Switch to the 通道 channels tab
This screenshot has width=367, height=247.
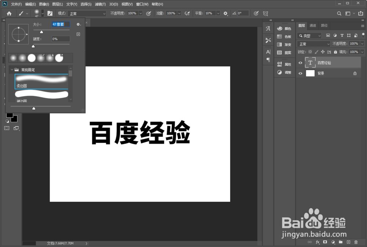[313, 26]
